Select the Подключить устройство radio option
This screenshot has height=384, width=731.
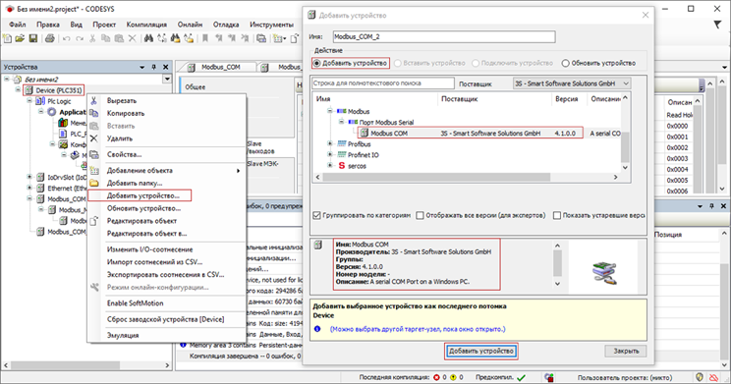[476, 63]
